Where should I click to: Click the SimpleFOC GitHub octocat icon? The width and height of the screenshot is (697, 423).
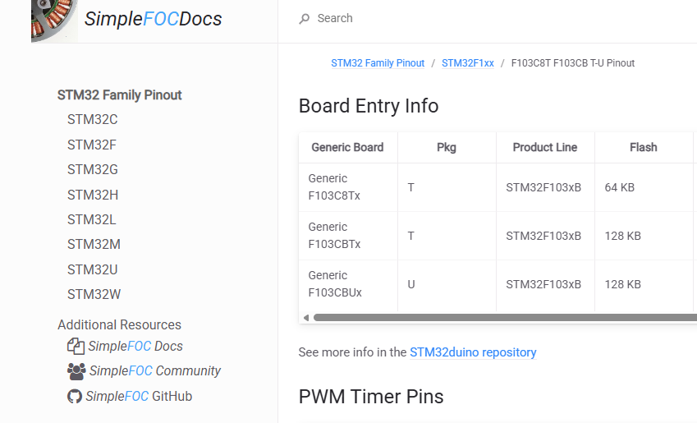pyautogui.click(x=75, y=397)
